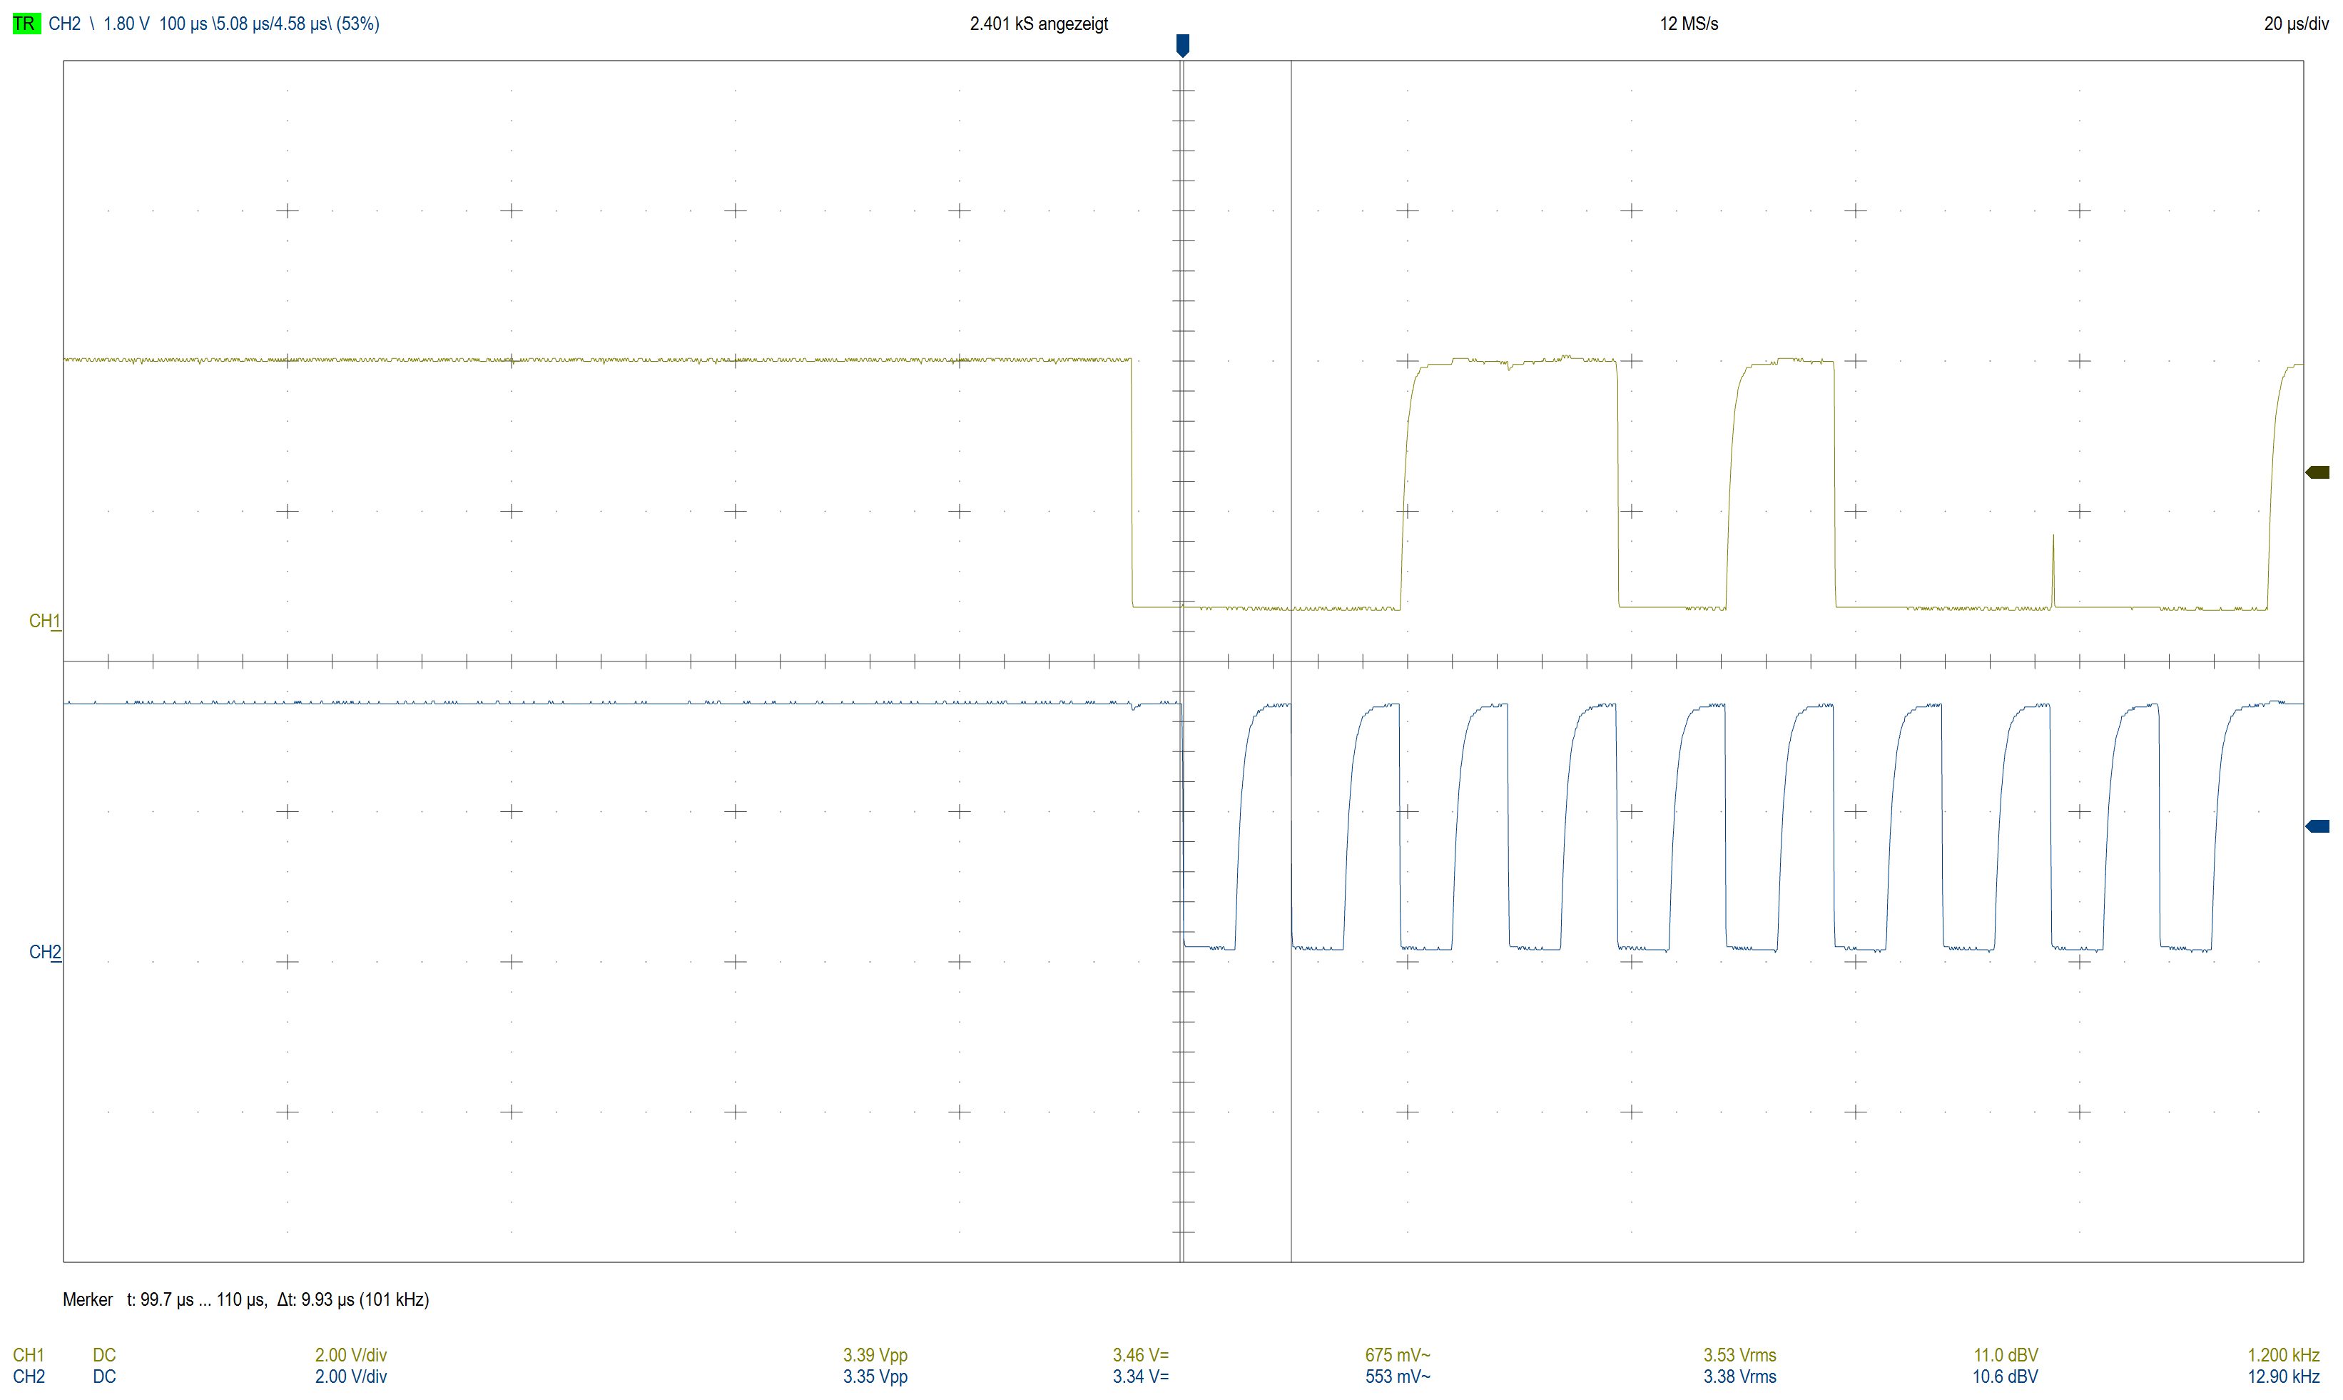Click the 553 mV~ AC measurement
This screenshot has width=2343, height=1400.
click(x=1397, y=1376)
